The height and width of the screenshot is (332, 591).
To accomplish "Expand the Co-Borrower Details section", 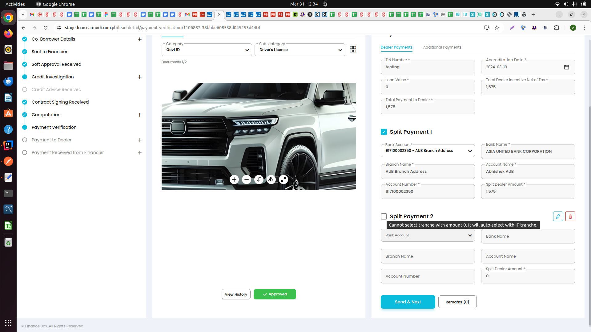I will tap(139, 39).
